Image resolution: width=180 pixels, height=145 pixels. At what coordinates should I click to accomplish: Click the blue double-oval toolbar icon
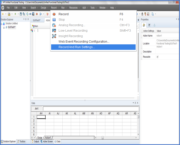pos(30,14)
